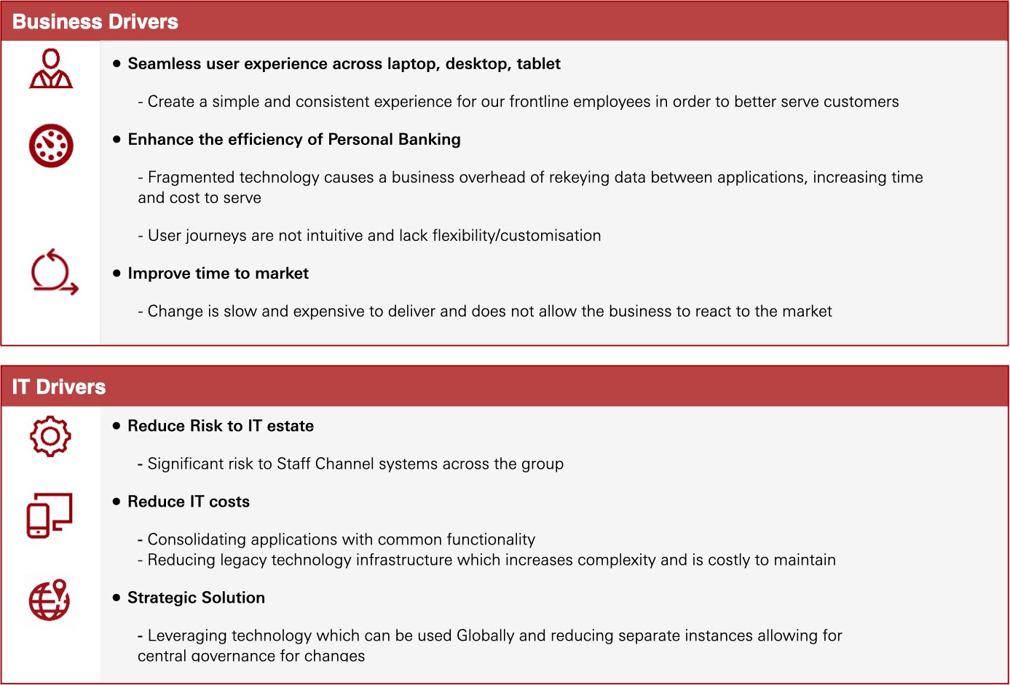
Task: Select the Business Drivers header bar
Action: 505,21
